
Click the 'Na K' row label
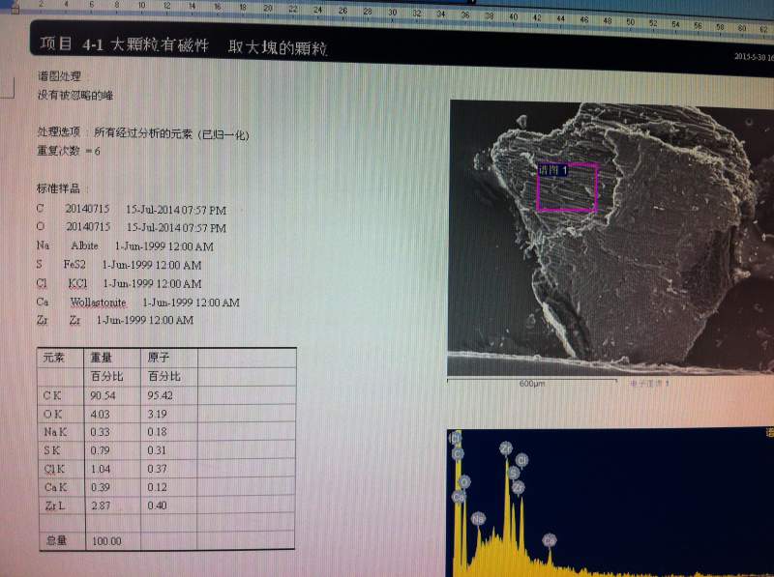coord(55,432)
